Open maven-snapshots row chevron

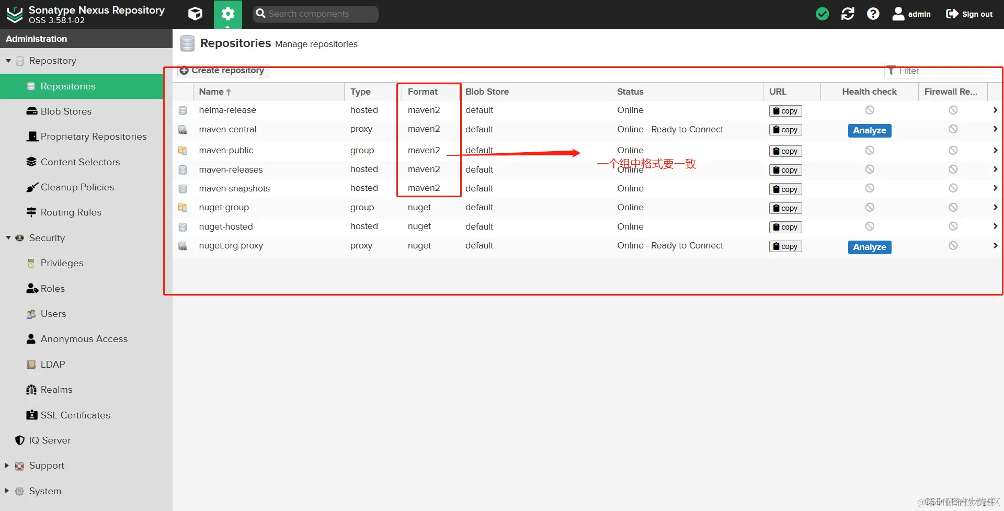click(995, 188)
